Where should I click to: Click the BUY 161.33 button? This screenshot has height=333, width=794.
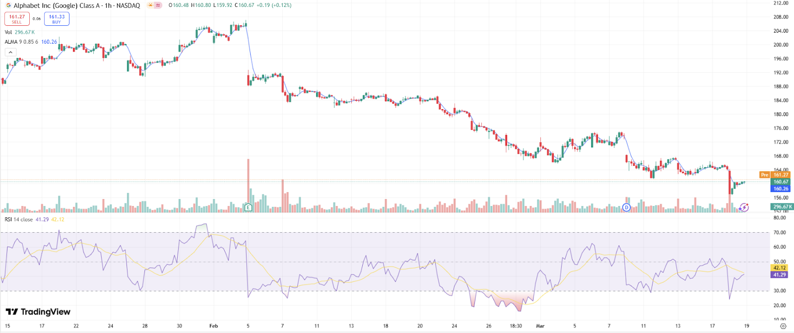57,19
